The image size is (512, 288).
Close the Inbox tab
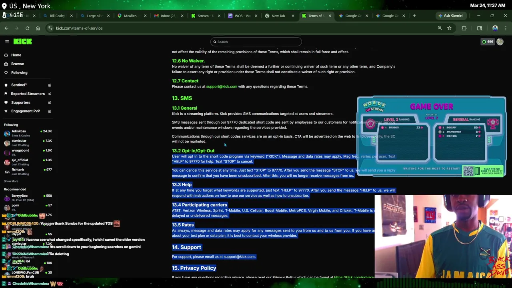pos(182,16)
